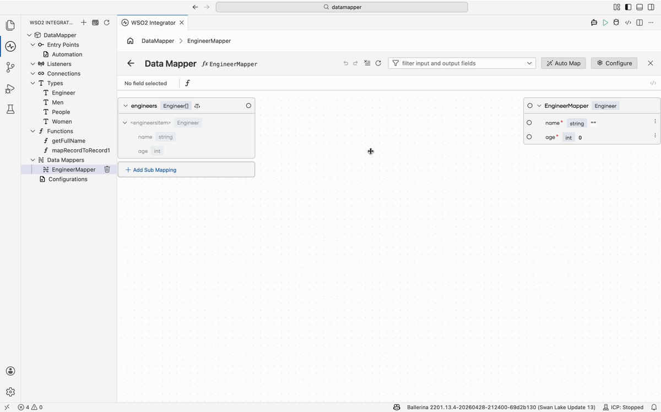Screen dimensions: 661x412
Task: Refresh the Data Mapper view
Action: (x=378, y=63)
